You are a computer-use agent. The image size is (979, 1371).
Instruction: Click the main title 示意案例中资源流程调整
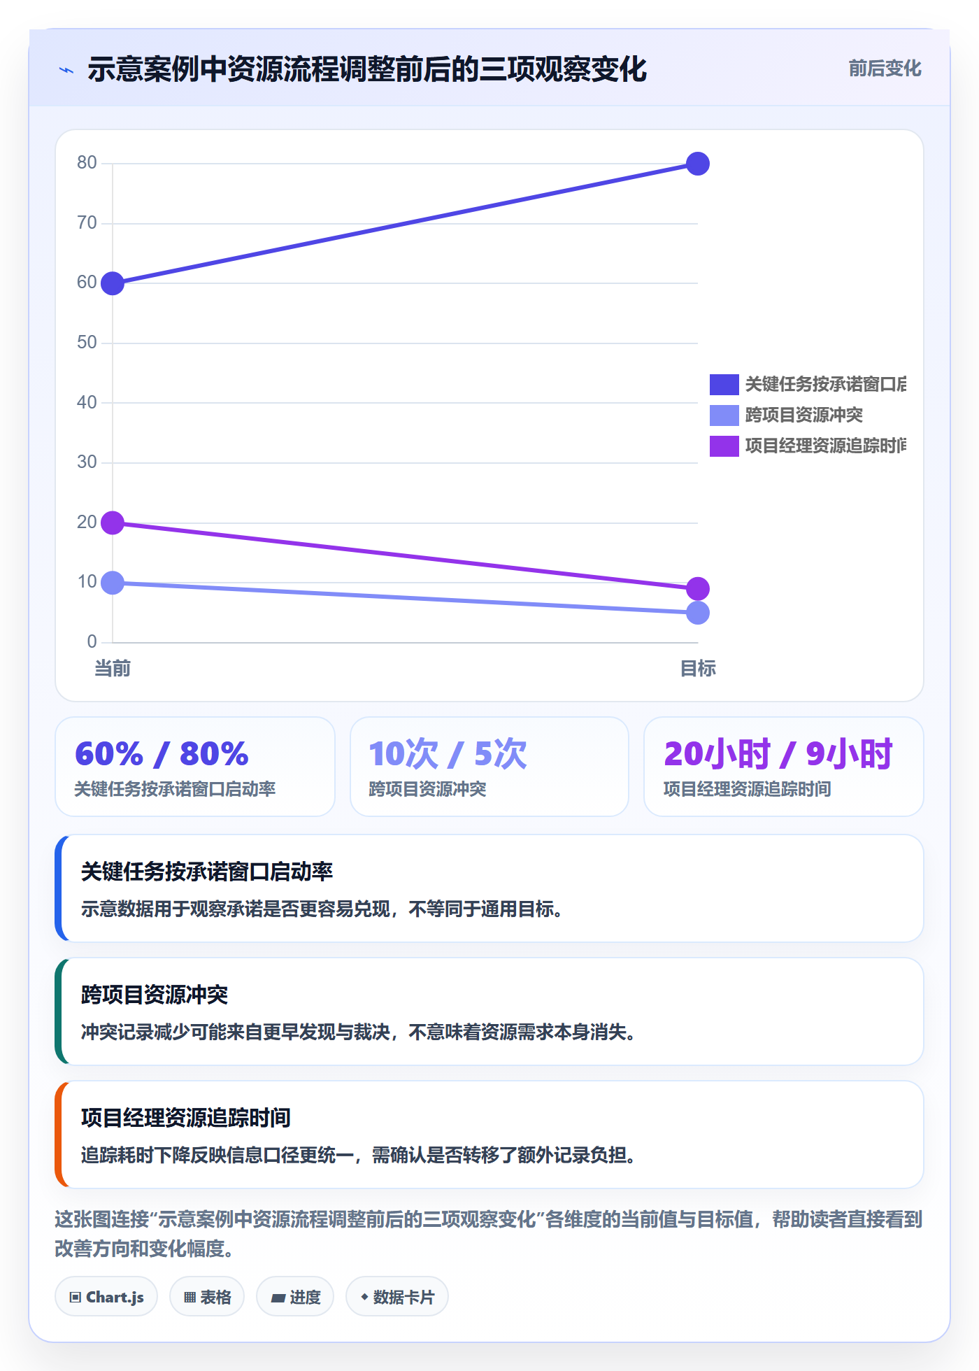tap(366, 69)
